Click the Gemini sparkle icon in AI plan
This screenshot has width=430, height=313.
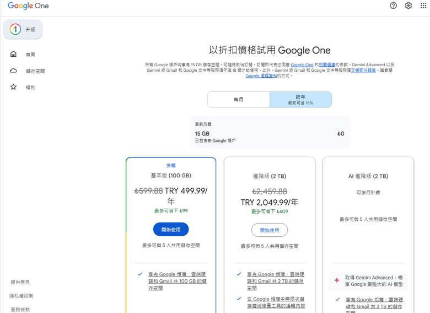click(337, 280)
